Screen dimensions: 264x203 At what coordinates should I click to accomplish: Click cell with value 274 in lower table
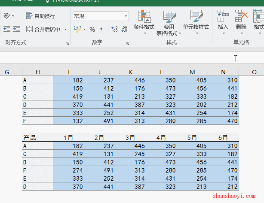[68, 170]
